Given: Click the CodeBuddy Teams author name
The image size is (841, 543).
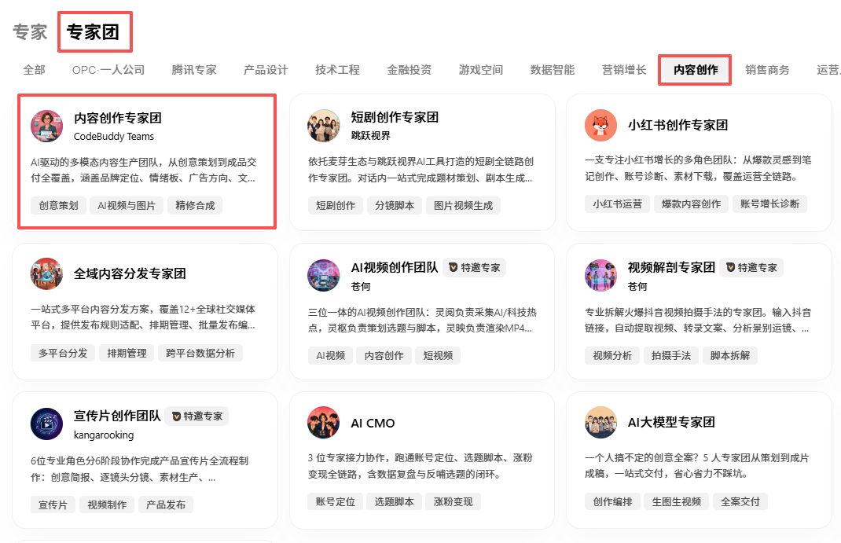Looking at the screenshot, I should pyautogui.click(x=114, y=137).
